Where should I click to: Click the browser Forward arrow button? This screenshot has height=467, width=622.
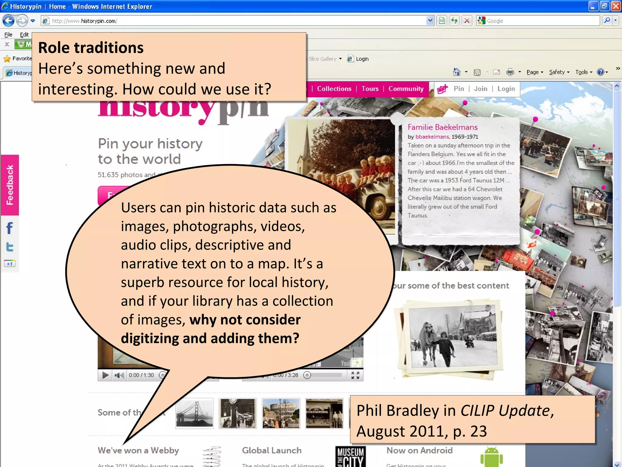(x=22, y=21)
